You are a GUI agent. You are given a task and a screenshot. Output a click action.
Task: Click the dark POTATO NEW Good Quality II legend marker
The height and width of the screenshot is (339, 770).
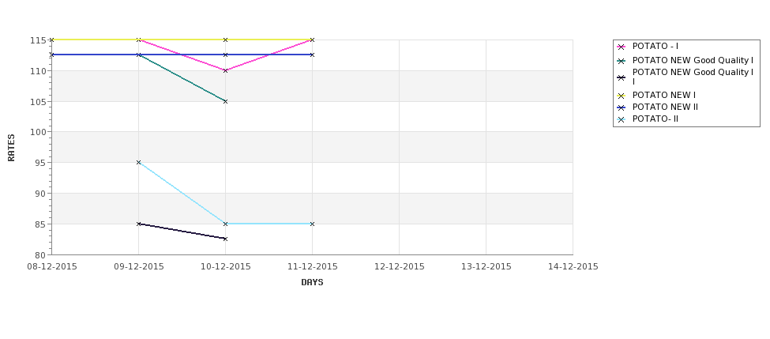[x=622, y=77]
